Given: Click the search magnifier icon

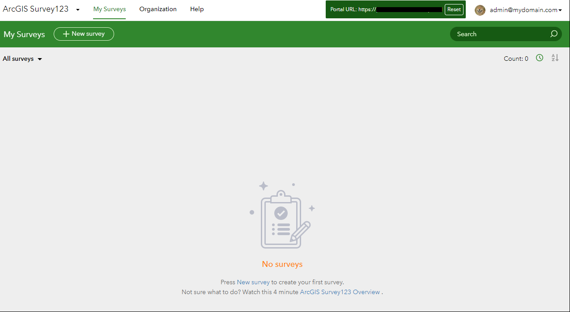Looking at the screenshot, I should pyautogui.click(x=554, y=34).
